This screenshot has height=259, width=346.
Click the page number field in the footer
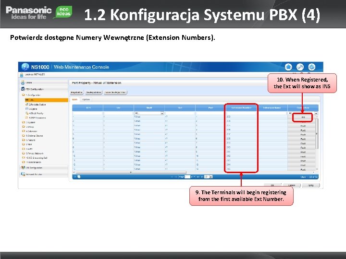(187, 177)
